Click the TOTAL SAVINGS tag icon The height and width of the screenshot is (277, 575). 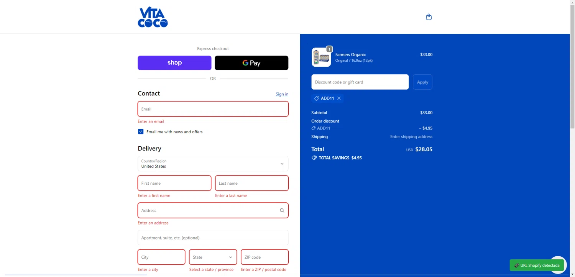click(x=314, y=158)
